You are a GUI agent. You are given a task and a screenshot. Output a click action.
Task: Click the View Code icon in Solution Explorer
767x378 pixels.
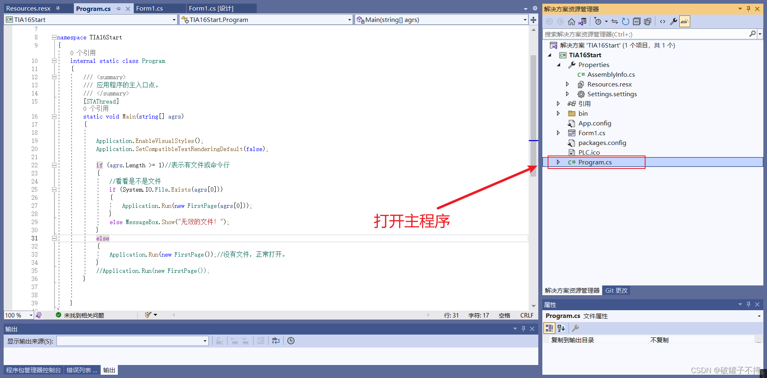pyautogui.click(x=662, y=21)
